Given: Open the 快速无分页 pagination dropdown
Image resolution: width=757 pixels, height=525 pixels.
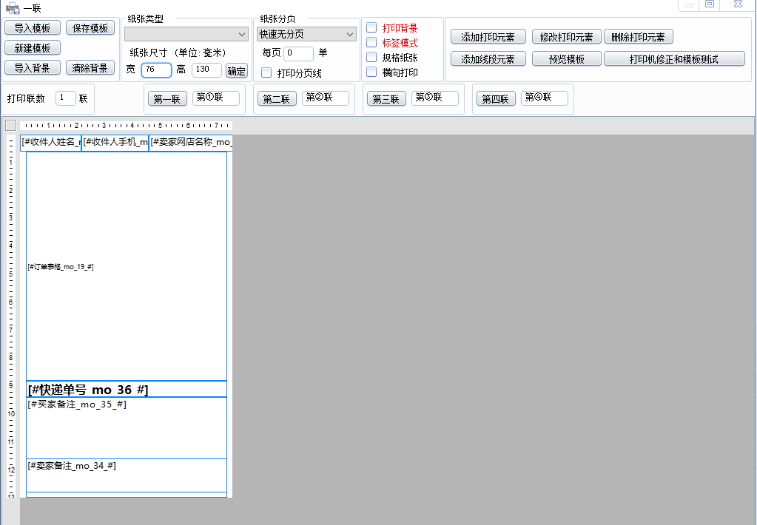Looking at the screenshot, I should [x=305, y=33].
